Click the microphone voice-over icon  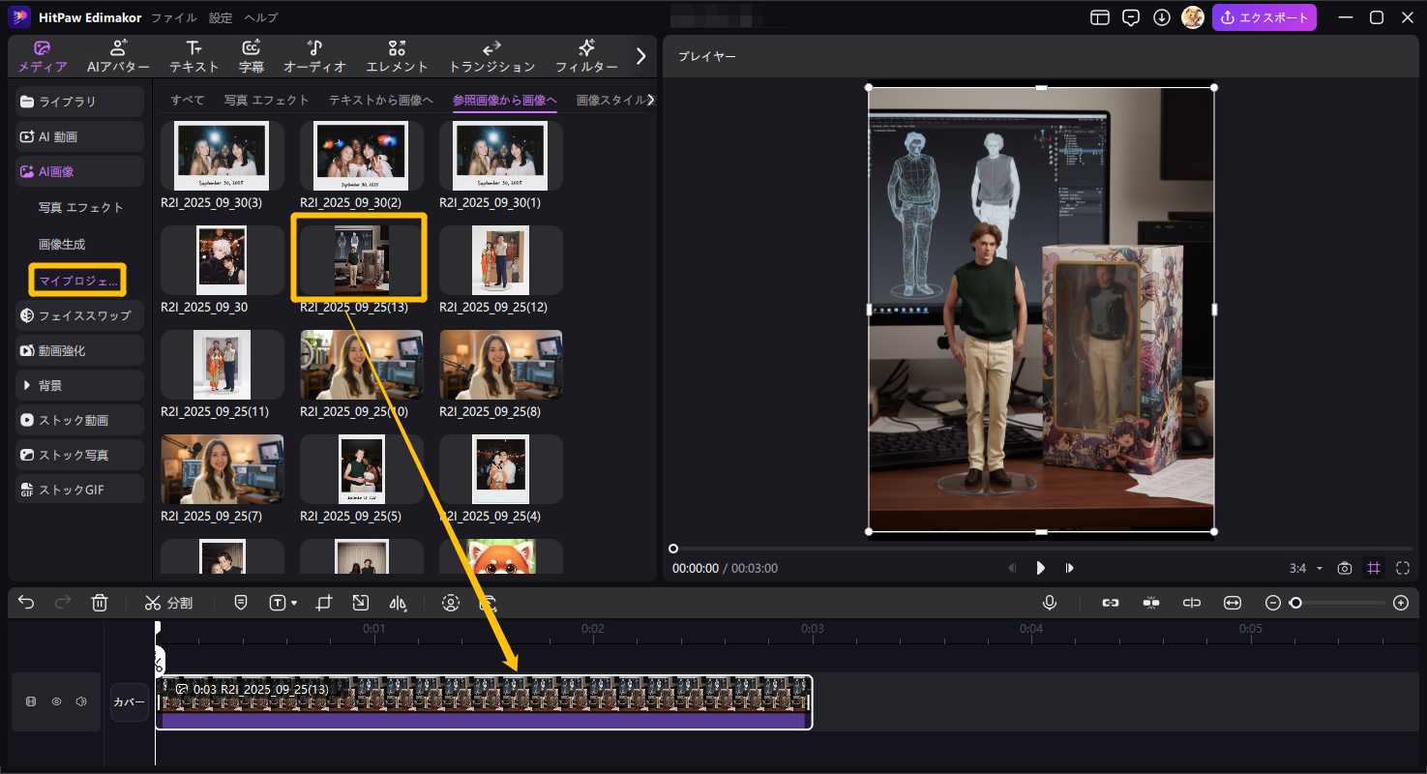click(x=1050, y=603)
